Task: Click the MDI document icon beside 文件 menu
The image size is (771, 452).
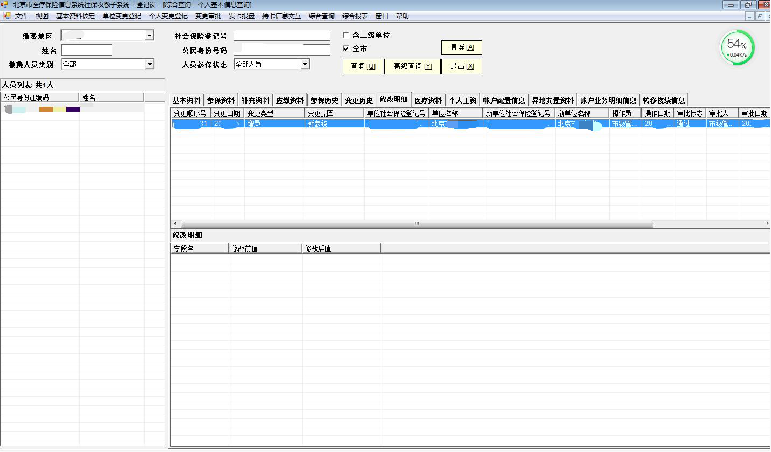Action: point(7,16)
